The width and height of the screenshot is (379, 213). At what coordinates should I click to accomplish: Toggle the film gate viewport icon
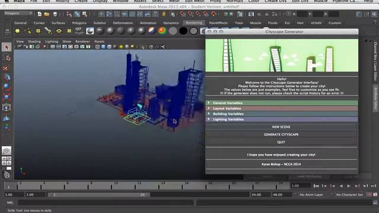click(59, 47)
